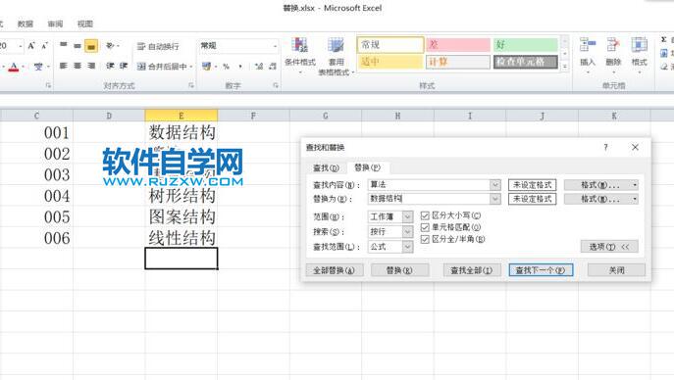The width and height of the screenshot is (674, 380).
Task: Switch to the 查找 tab in dialog
Action: [326, 167]
